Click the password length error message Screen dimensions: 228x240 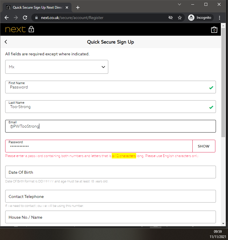click(102, 156)
